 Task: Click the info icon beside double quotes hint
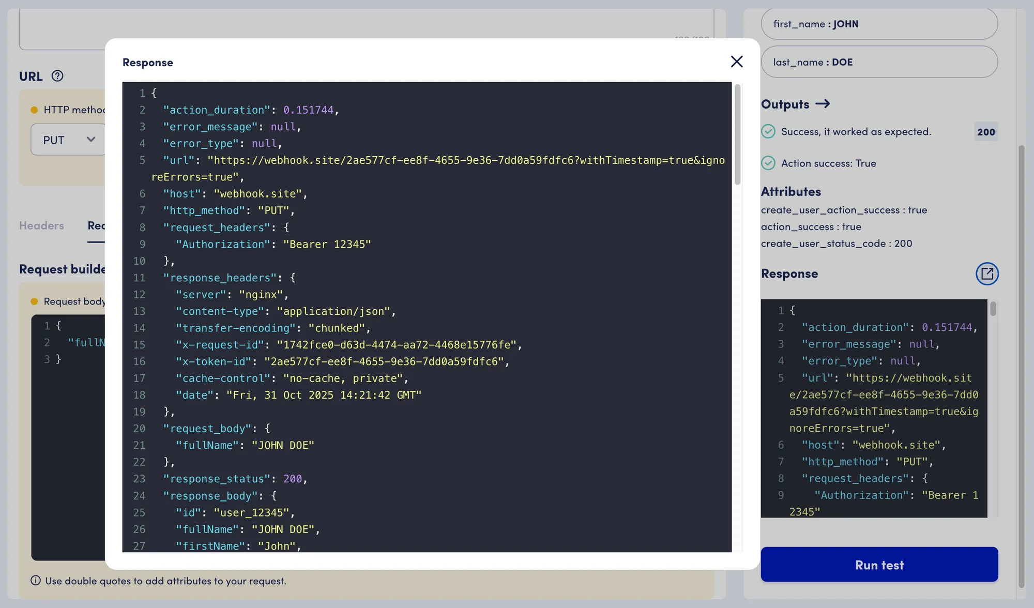tap(36, 580)
